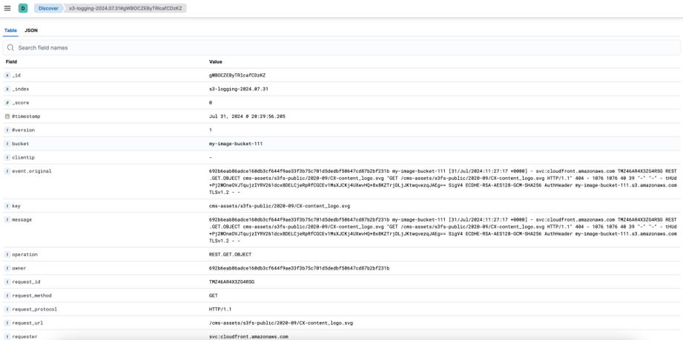Click the owner field name
Viewport: 683px width, 340px height.
click(x=19, y=268)
